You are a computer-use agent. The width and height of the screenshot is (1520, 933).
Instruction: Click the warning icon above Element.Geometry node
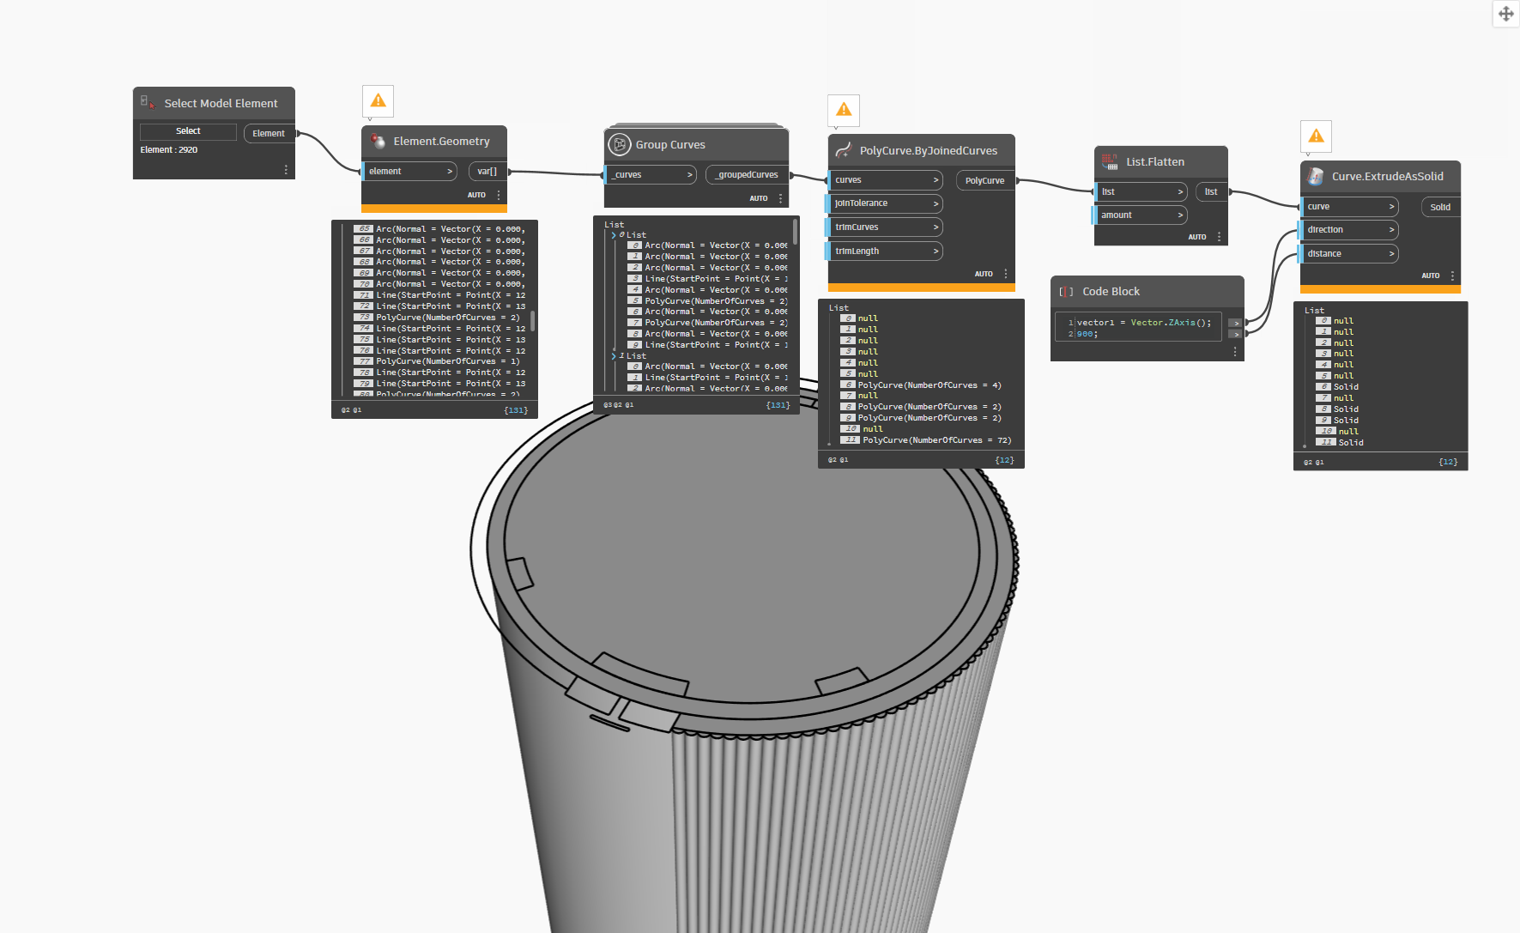point(378,101)
